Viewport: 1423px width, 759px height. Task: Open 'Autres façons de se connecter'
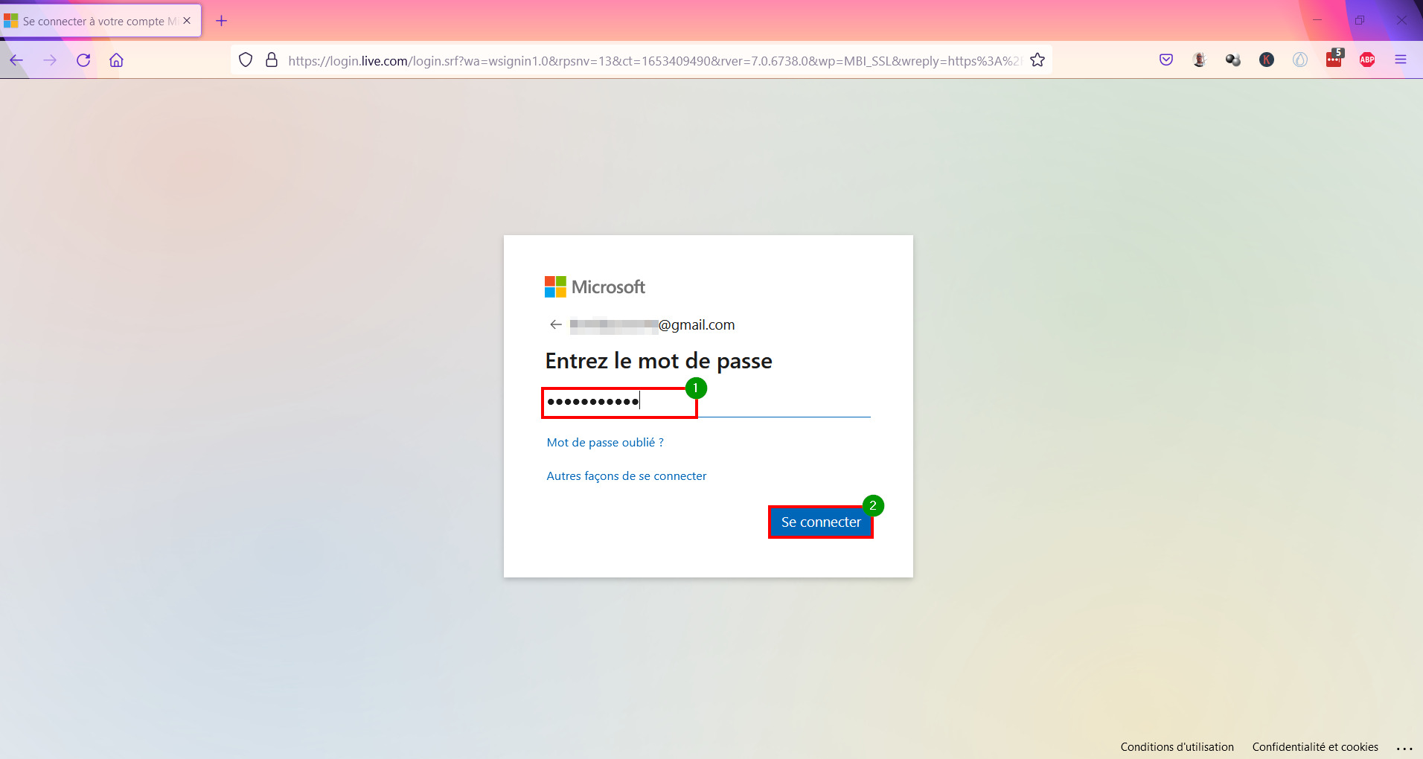pos(627,476)
